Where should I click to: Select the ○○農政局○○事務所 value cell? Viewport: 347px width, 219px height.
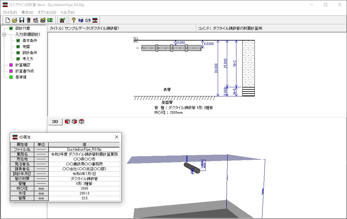tap(84, 164)
